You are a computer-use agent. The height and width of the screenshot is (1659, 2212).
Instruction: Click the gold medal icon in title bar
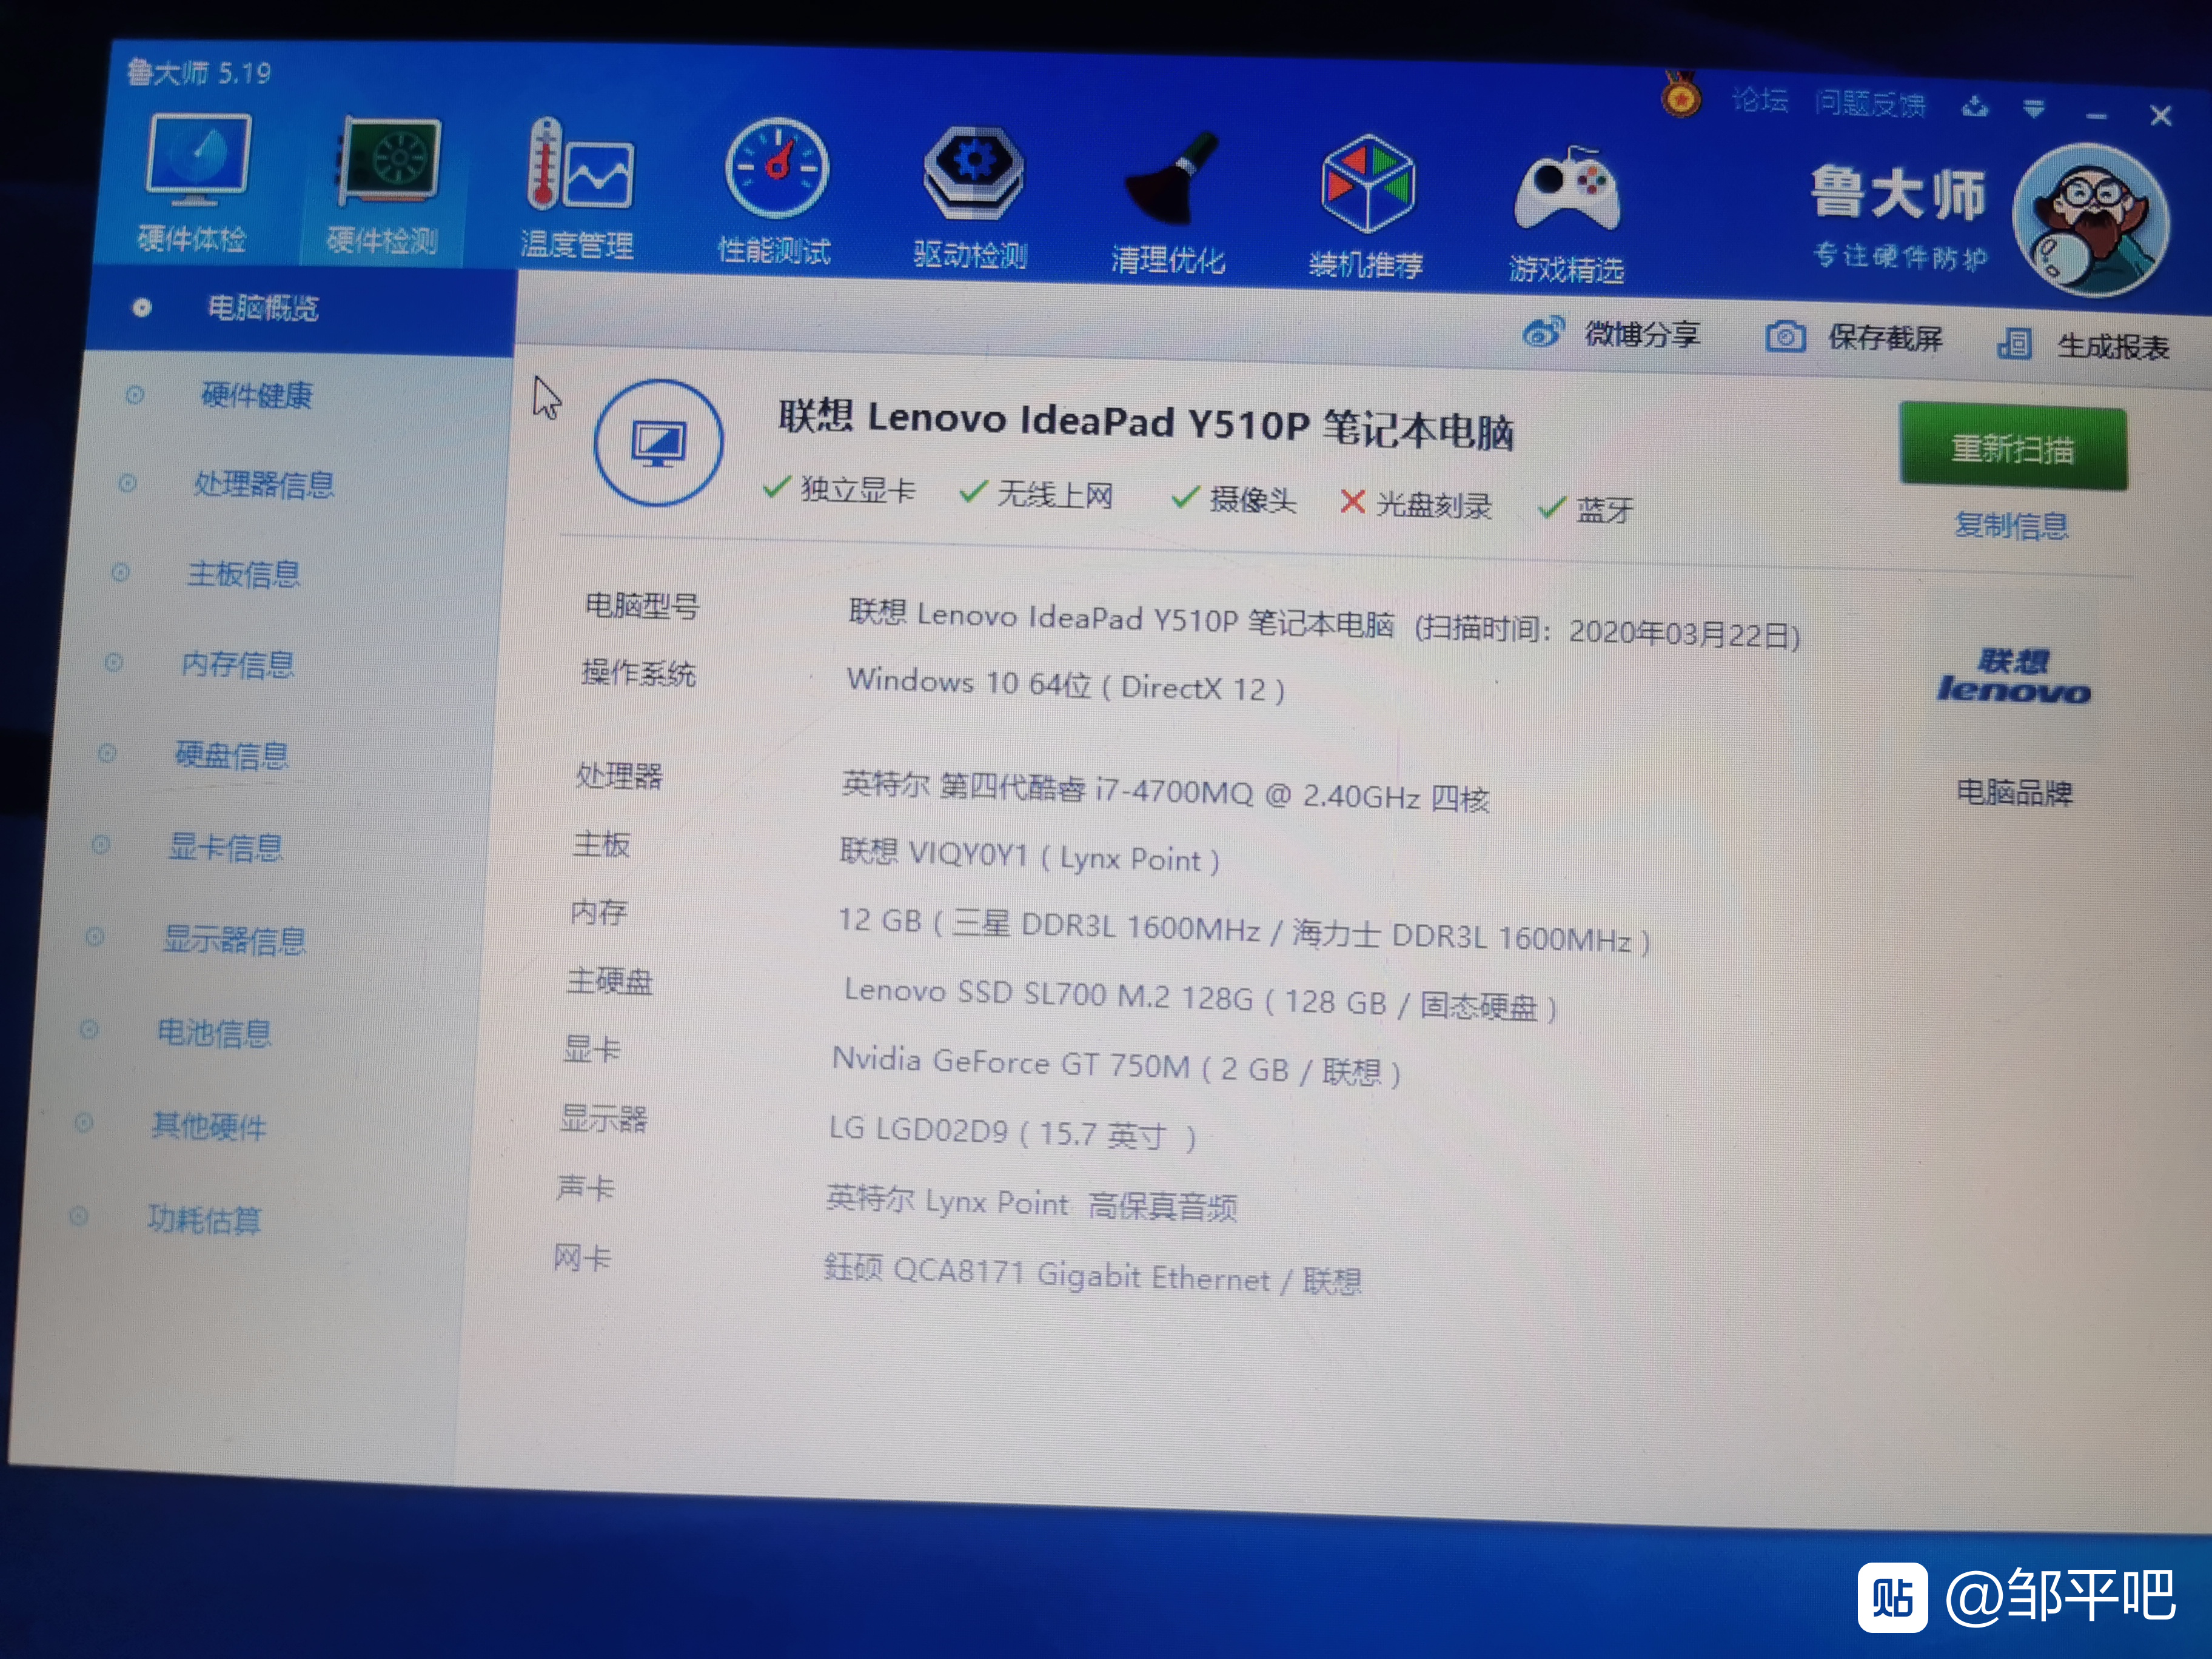click(x=1681, y=96)
